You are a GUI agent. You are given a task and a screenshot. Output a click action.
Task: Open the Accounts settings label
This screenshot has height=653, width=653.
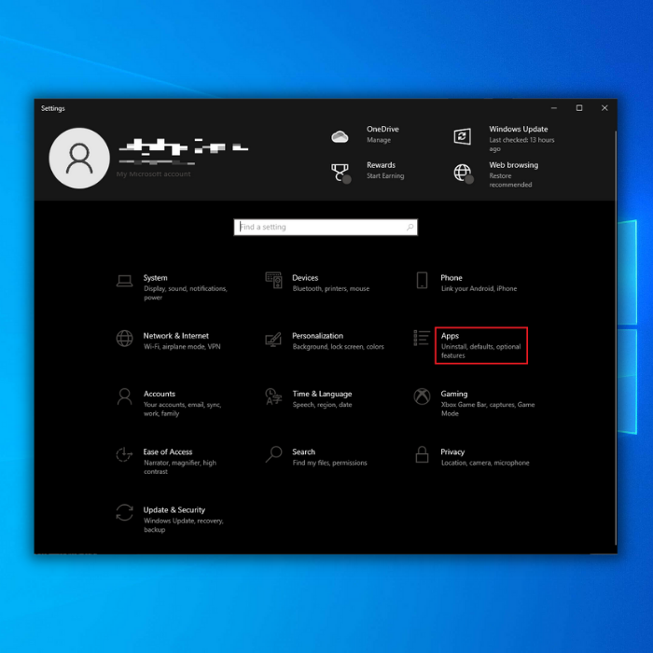160,394
